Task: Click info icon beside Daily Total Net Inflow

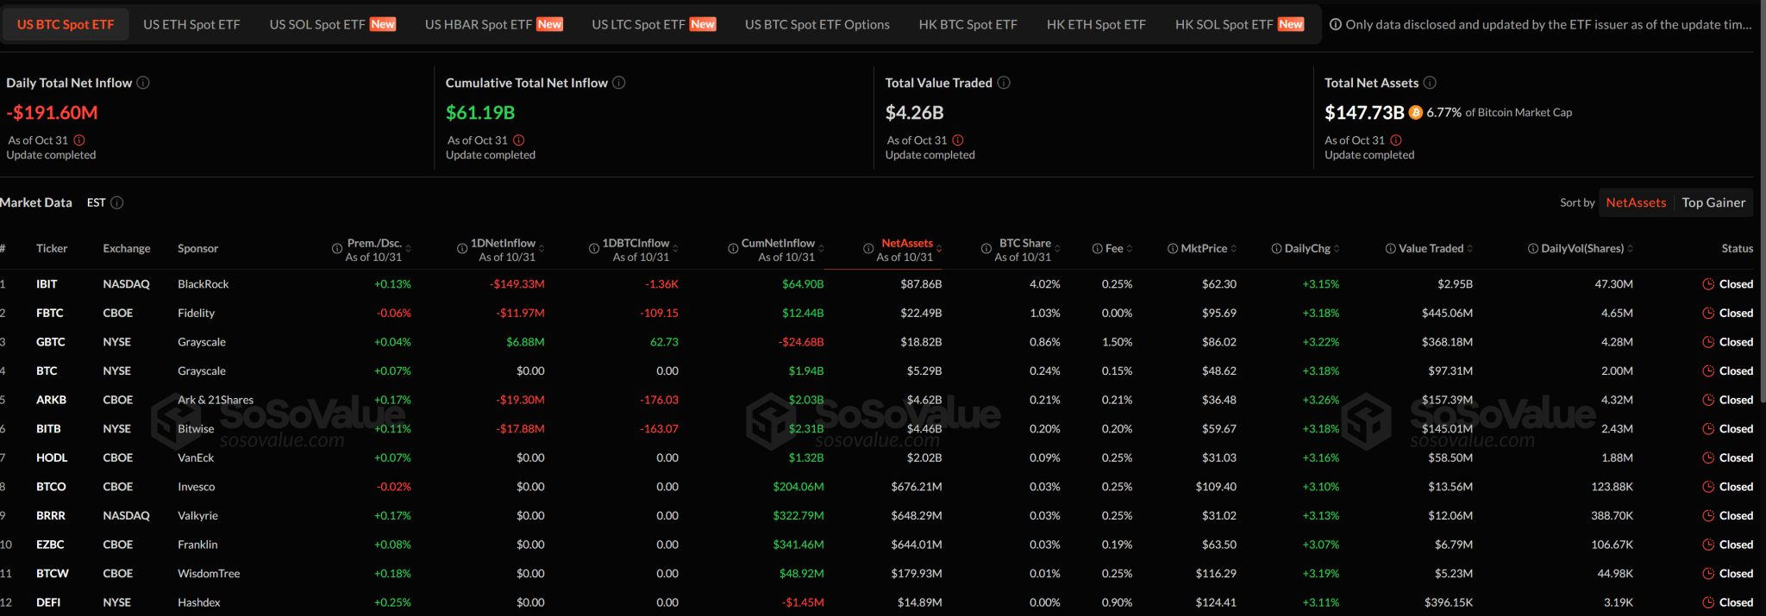Action: pos(143,83)
